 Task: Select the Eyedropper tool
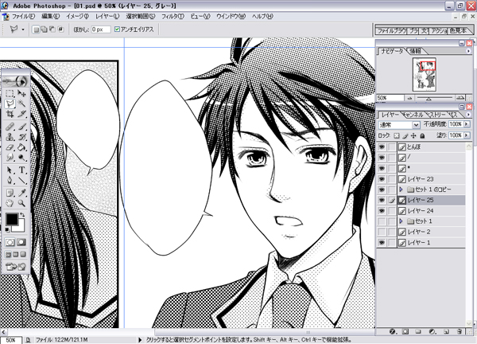21,193
